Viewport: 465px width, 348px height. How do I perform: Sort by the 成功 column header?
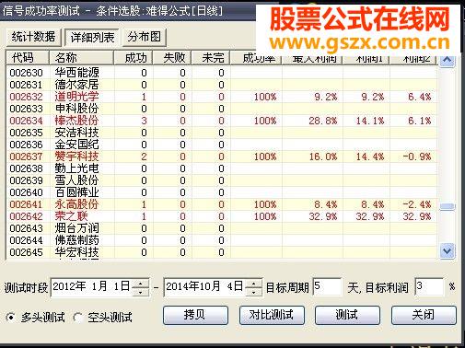pos(134,58)
